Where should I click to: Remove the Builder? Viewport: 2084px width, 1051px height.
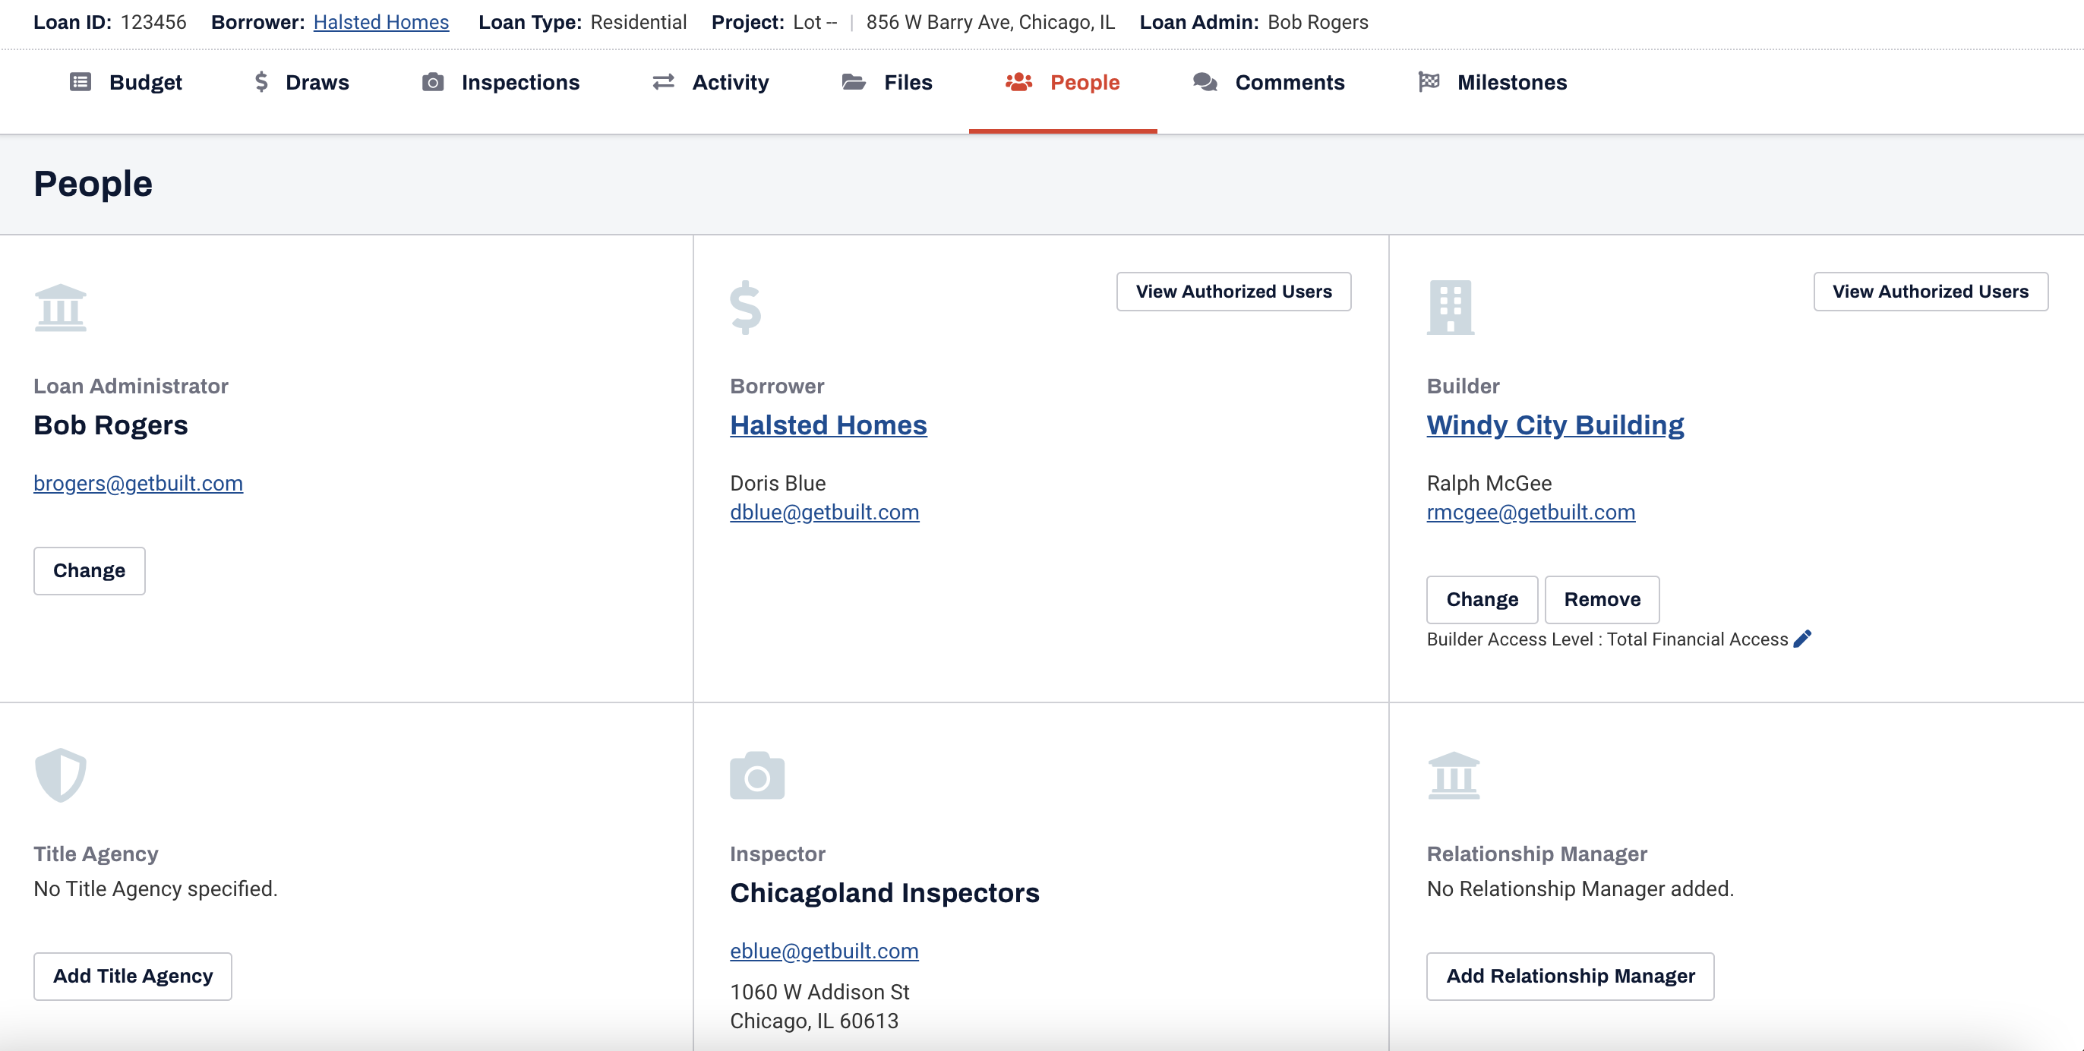1602,601
